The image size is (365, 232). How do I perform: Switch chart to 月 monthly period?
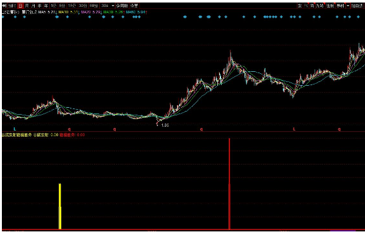[33, 6]
